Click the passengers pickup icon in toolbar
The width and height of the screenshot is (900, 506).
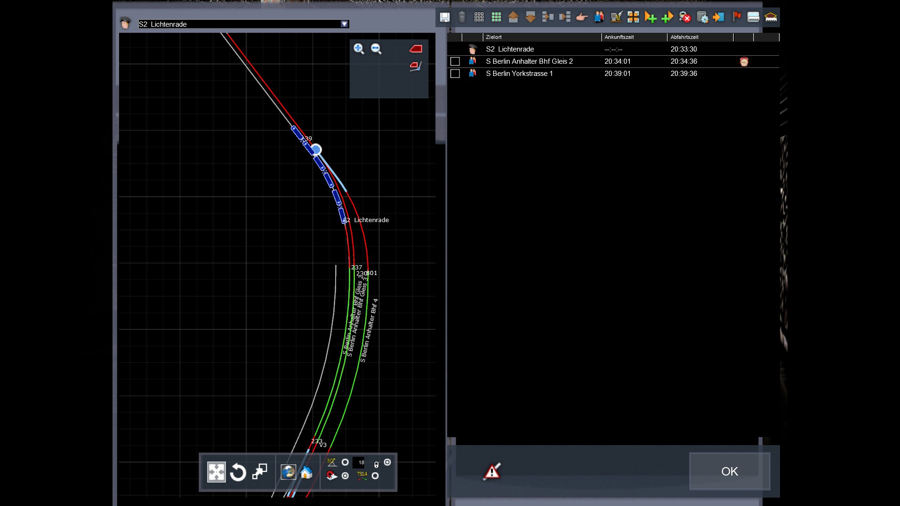click(x=599, y=18)
